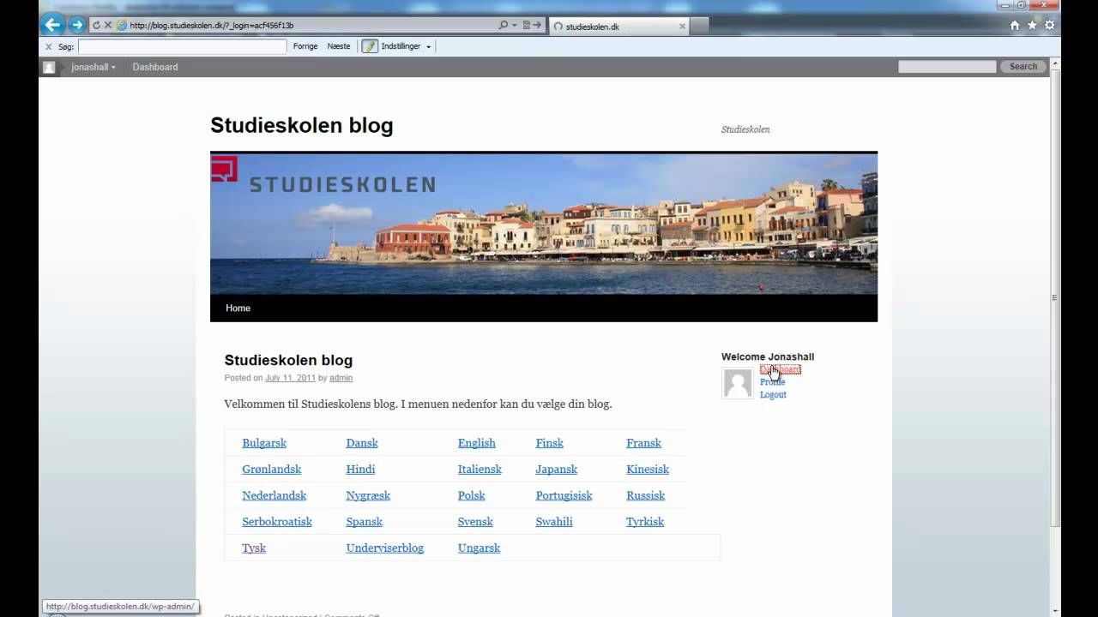Open the Finsk blog link
This screenshot has width=1098, height=617.
coord(550,443)
